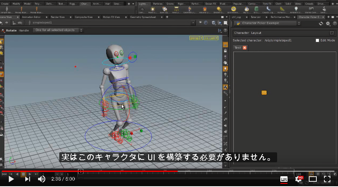The width and height of the screenshot is (338, 187).
Task: Click the Sky Light shelf icon
Action: point(247,10)
